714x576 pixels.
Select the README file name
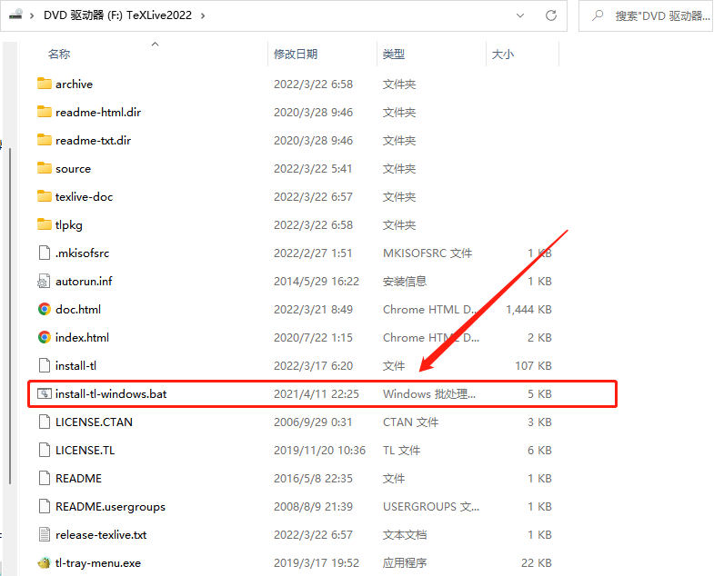pyautogui.click(x=78, y=479)
